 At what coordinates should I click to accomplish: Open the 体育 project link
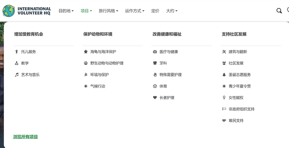(163, 86)
